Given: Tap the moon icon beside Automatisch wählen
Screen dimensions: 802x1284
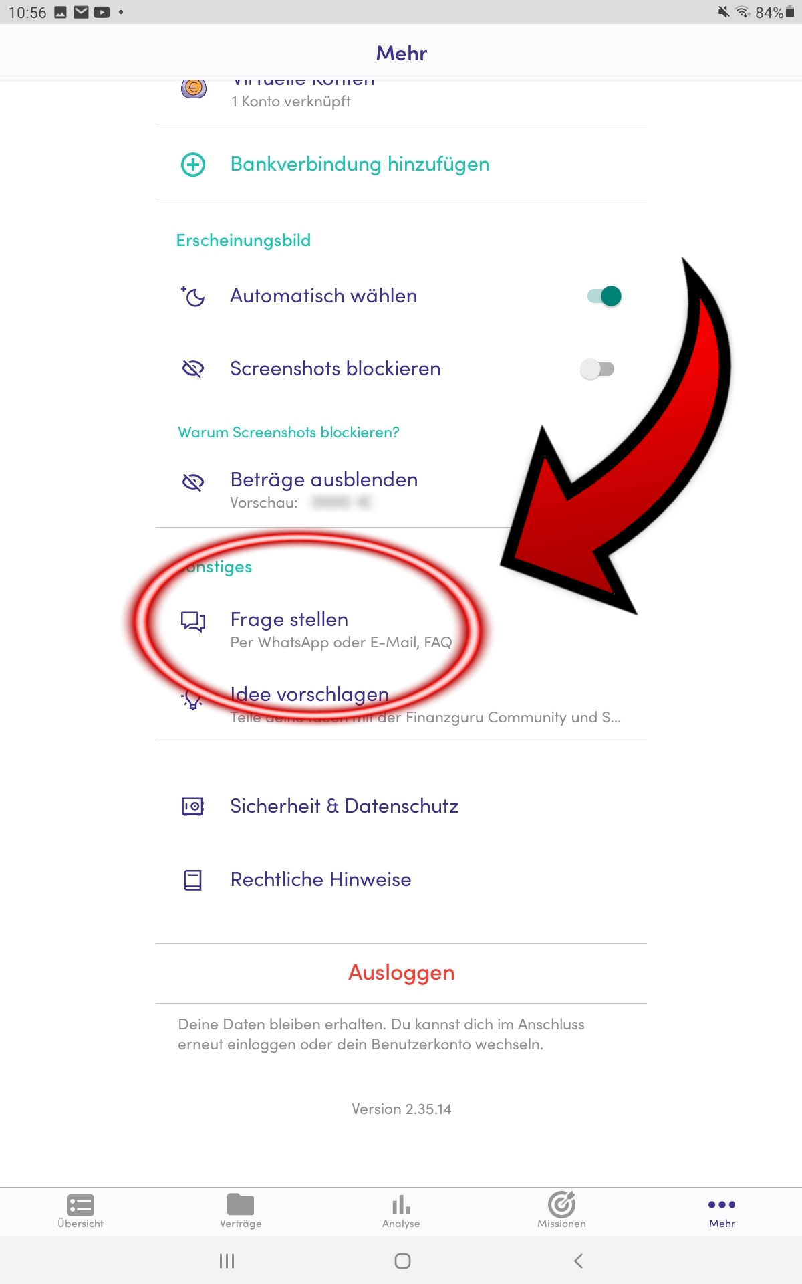Looking at the screenshot, I should [193, 296].
